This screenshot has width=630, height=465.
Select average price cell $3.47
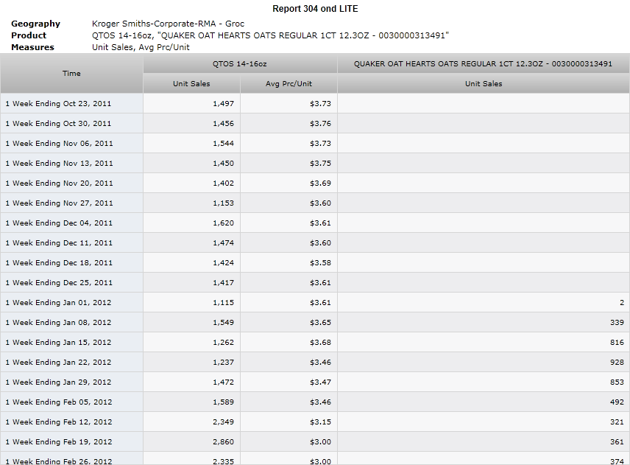[289, 382]
